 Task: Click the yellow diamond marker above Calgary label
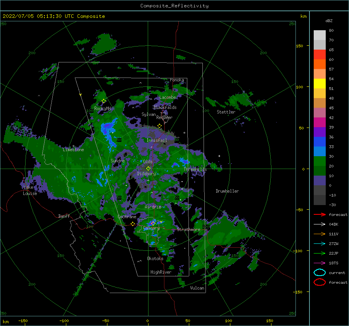pos(153,223)
